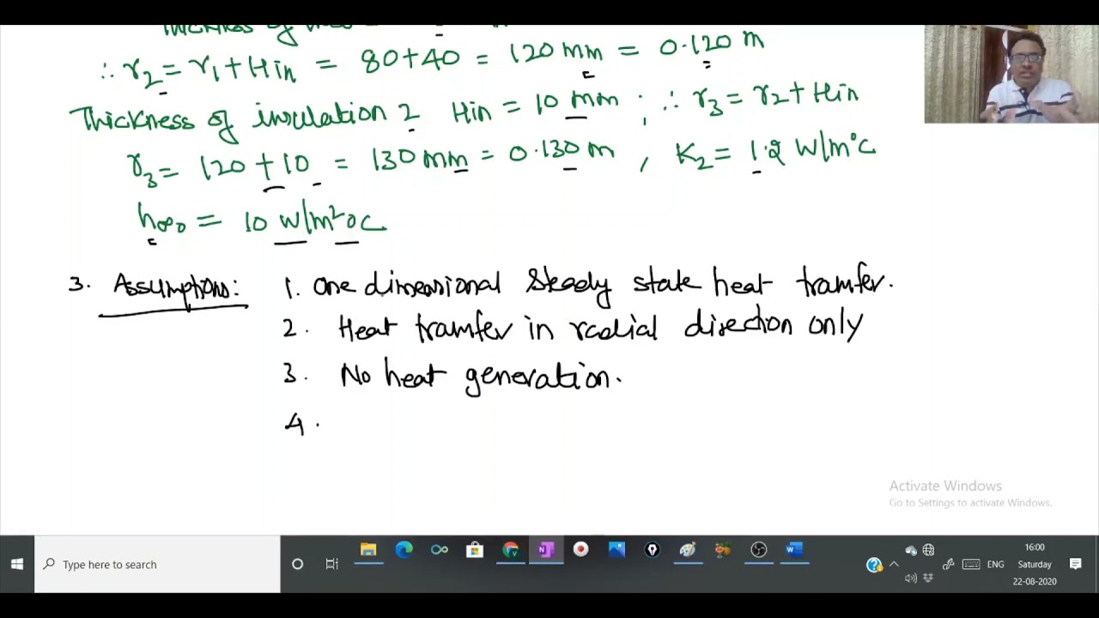Switch to OneNote on taskbar
The image size is (1099, 618).
(545, 550)
